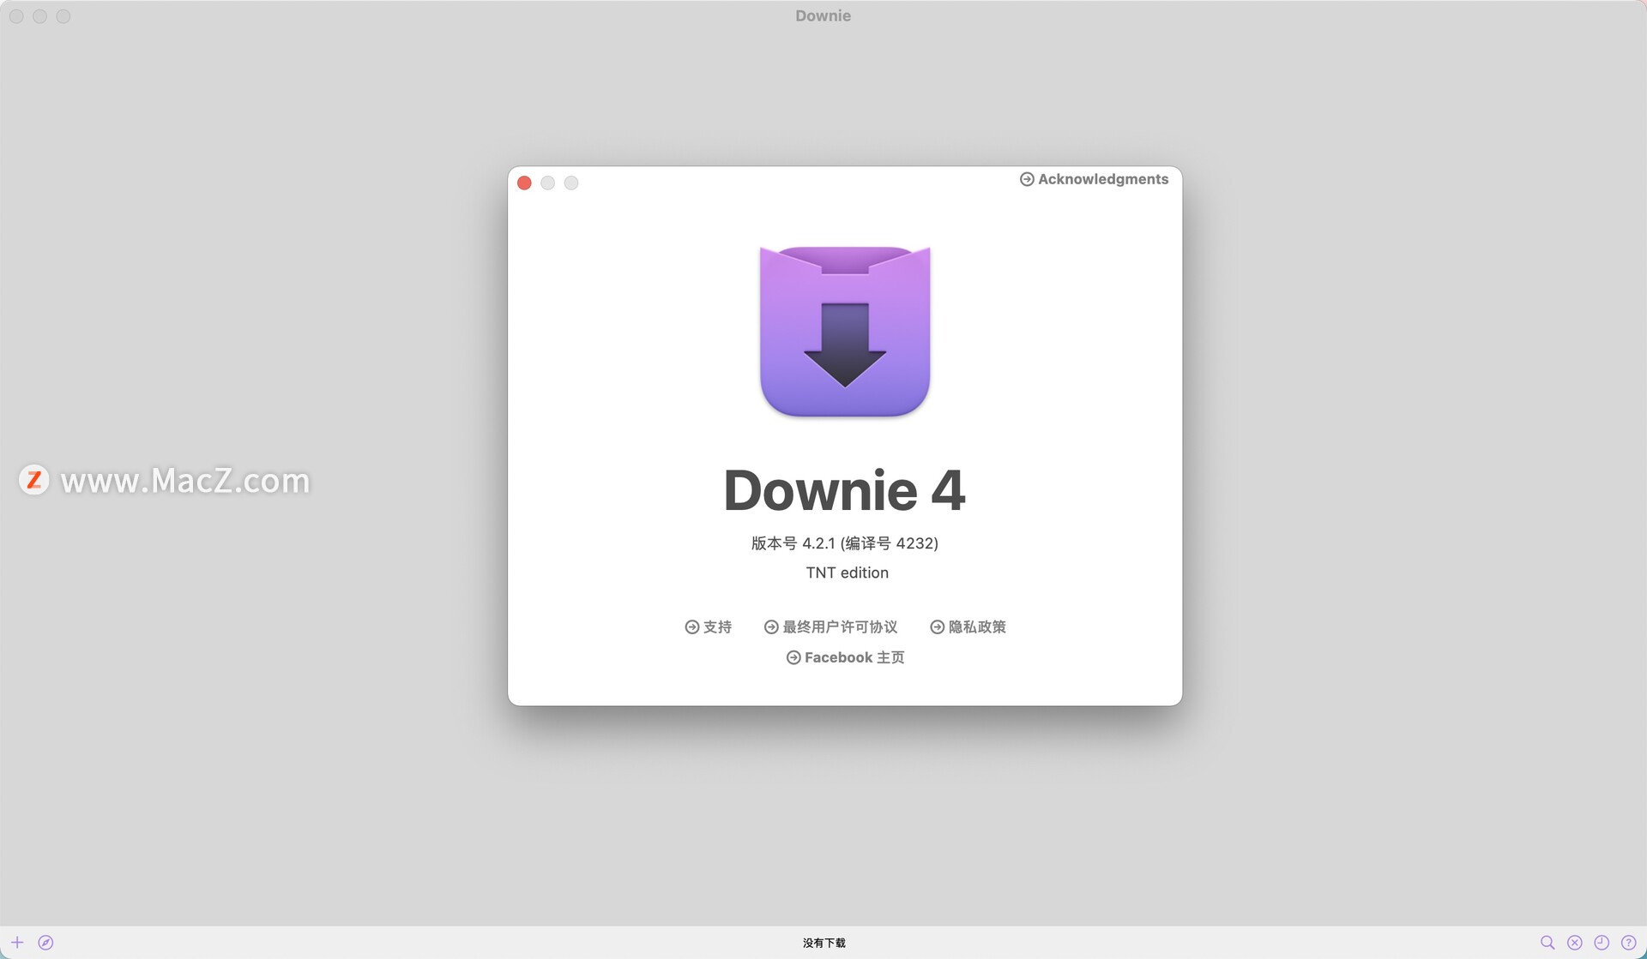
Task: Click the Downie 4 heading text
Action: click(x=844, y=490)
